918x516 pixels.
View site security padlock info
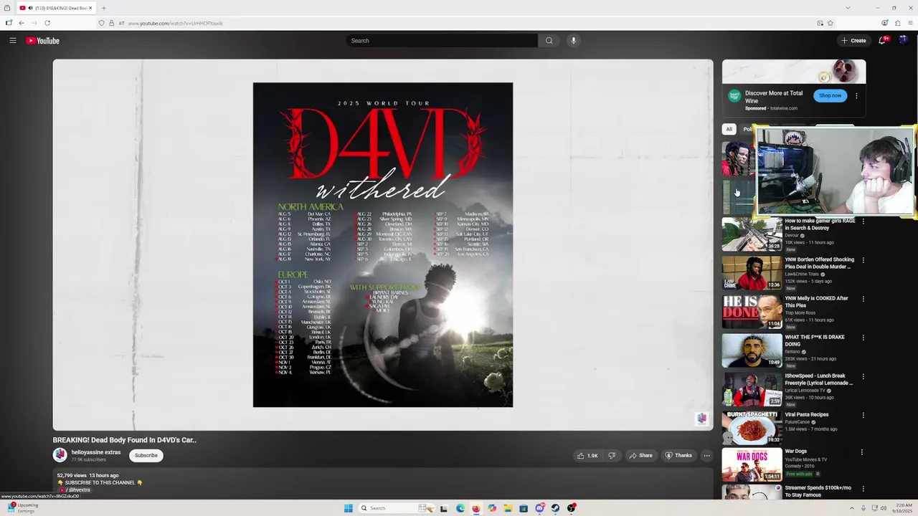click(x=111, y=23)
